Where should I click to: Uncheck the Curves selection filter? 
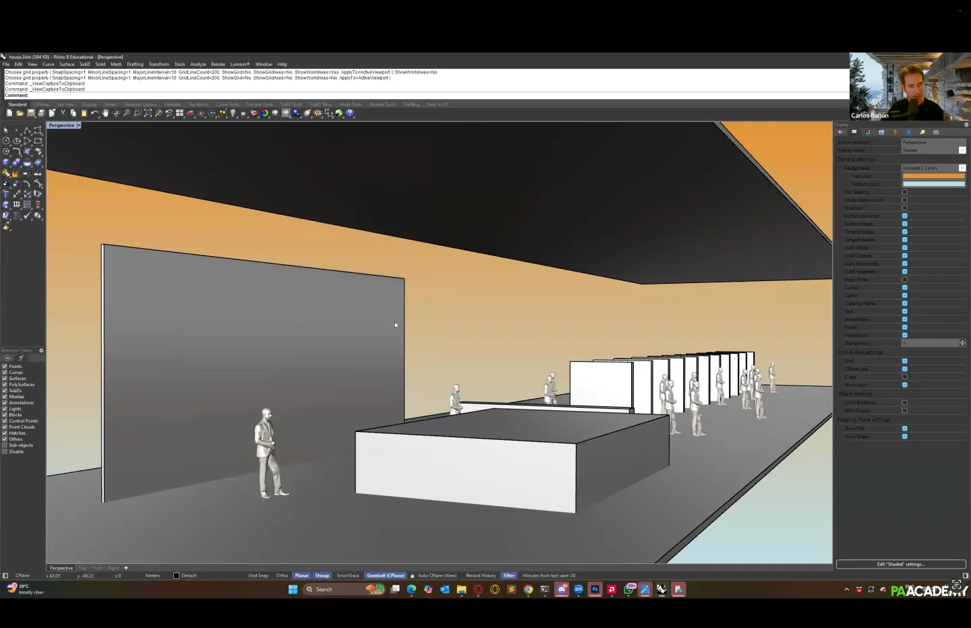[5, 372]
